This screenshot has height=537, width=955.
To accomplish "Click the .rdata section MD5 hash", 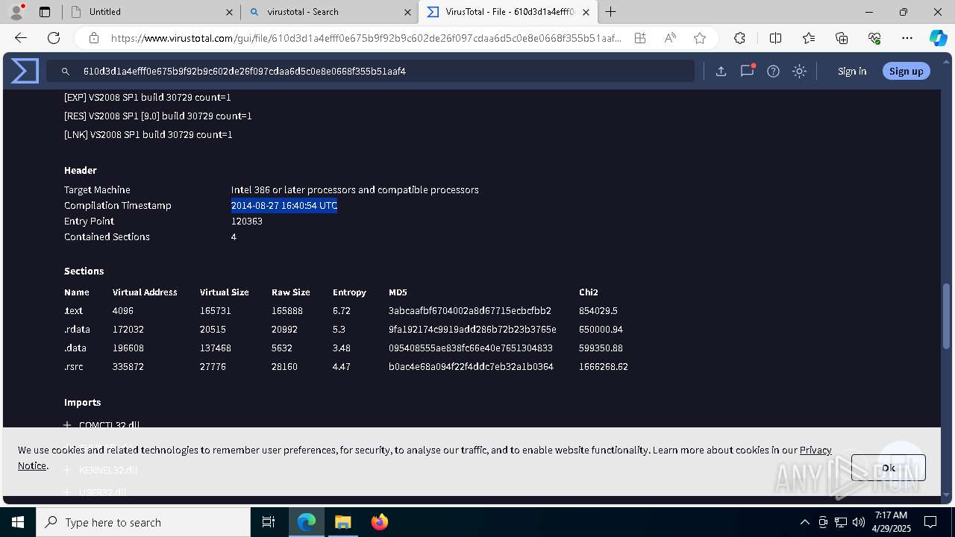I will point(472,329).
